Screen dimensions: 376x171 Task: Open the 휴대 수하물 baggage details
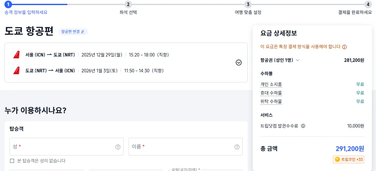[271, 93]
